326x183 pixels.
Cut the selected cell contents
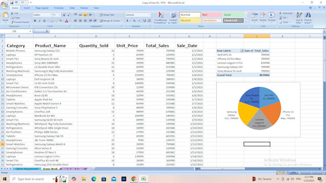coord(14,13)
